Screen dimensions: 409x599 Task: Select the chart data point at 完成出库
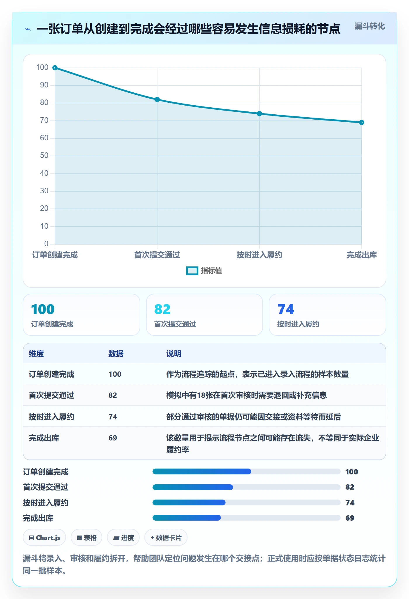[x=362, y=122]
